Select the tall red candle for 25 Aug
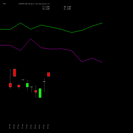 [15, 73]
